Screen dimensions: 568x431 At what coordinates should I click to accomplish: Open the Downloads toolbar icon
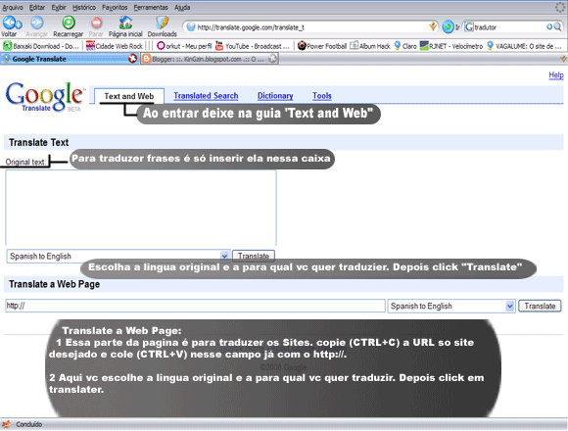click(162, 23)
